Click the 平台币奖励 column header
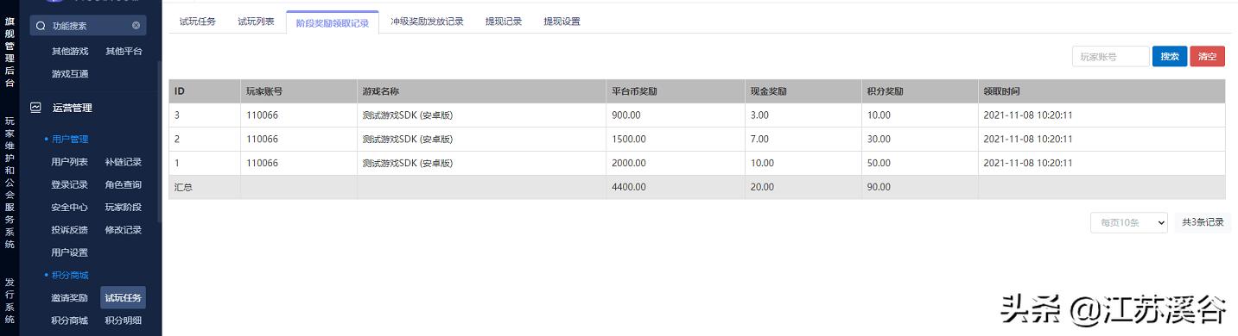 tap(675, 91)
